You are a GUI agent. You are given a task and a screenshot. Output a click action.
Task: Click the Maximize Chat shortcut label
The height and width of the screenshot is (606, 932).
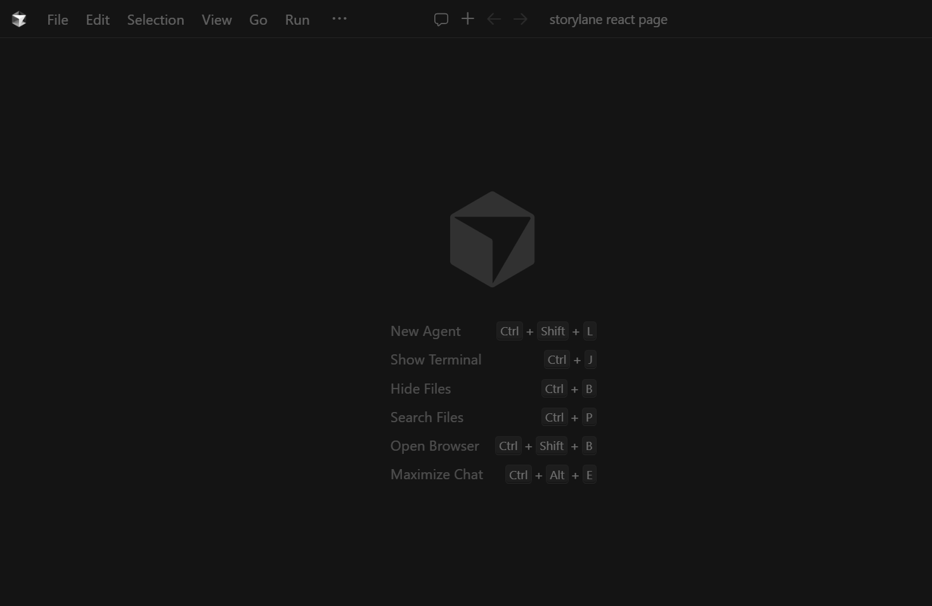tap(437, 474)
